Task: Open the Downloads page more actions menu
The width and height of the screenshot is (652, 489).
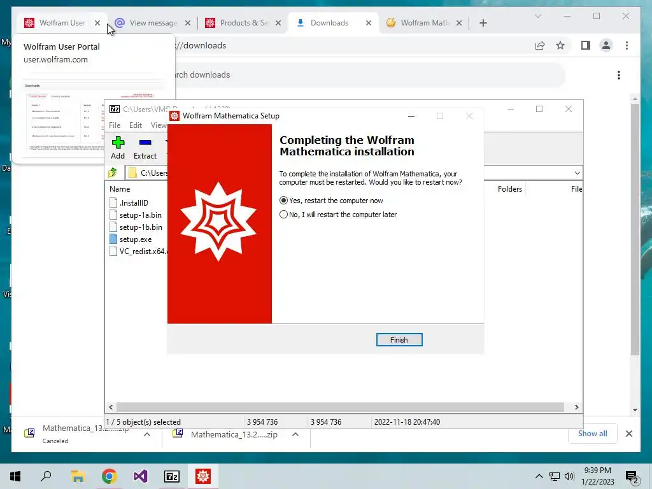Action: click(x=619, y=75)
